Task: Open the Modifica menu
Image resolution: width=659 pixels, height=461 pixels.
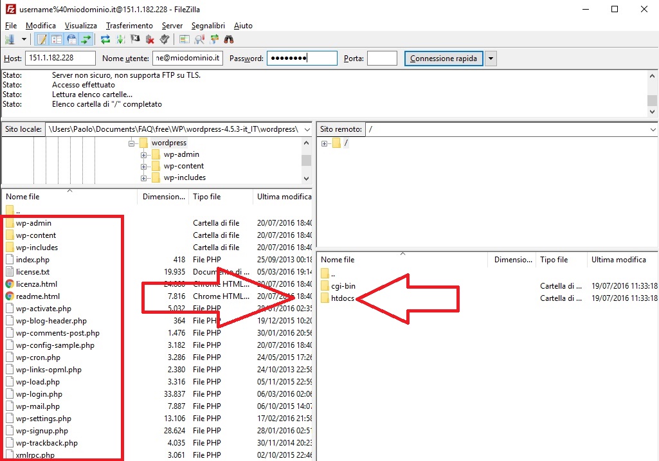Action: [x=41, y=26]
